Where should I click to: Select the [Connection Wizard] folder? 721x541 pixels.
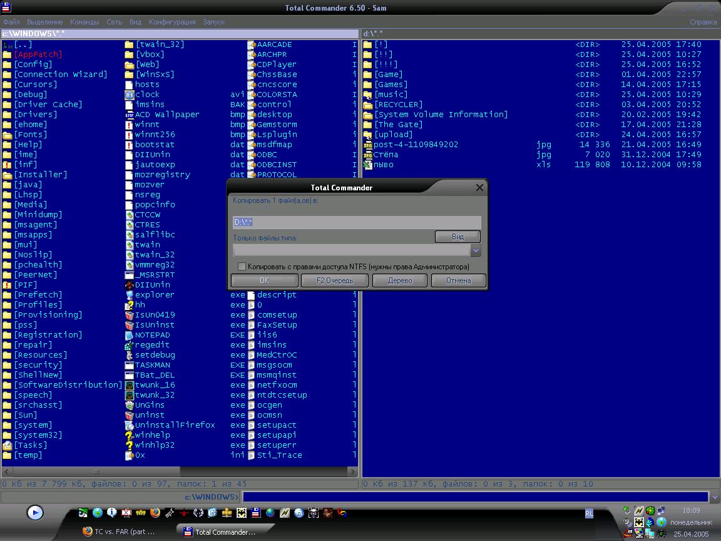click(x=61, y=75)
